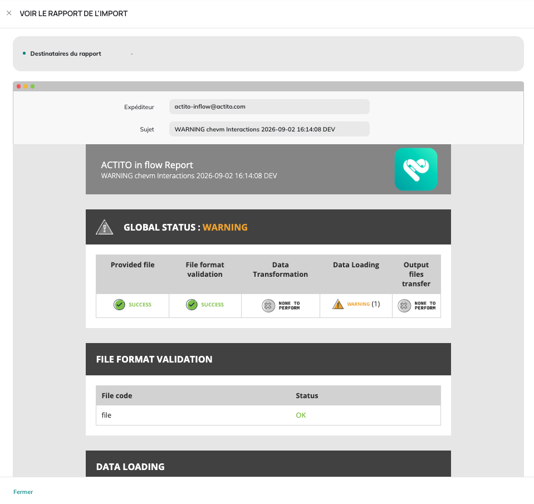Screen dimensions: 534x504
Task: Click the Data Loading orange warning icon
Action: pyautogui.click(x=338, y=304)
